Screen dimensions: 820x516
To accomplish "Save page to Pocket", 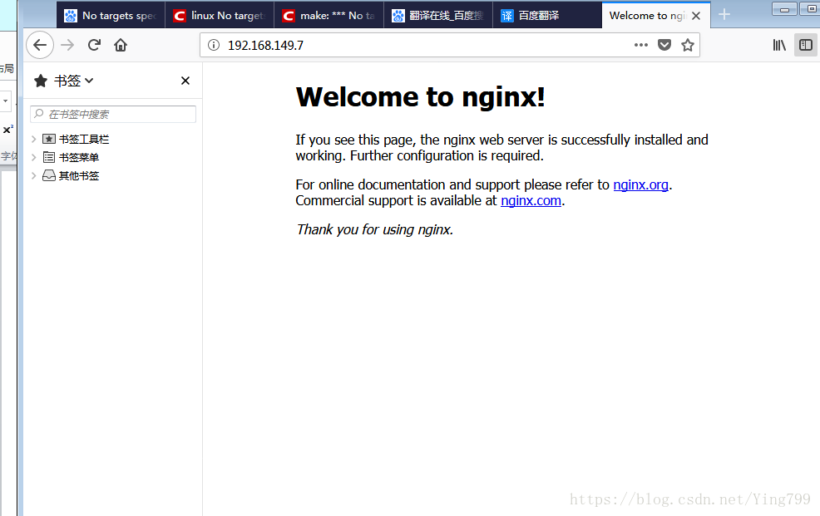I will click(x=664, y=46).
